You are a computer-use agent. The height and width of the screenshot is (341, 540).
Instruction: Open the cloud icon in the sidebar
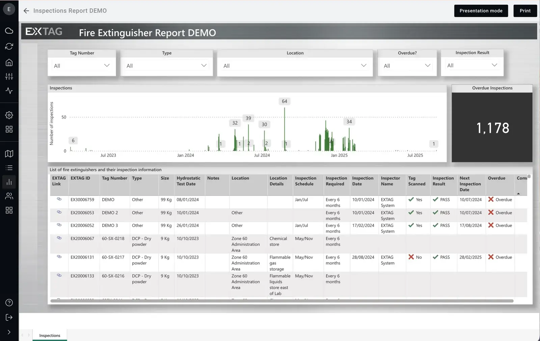click(x=9, y=31)
